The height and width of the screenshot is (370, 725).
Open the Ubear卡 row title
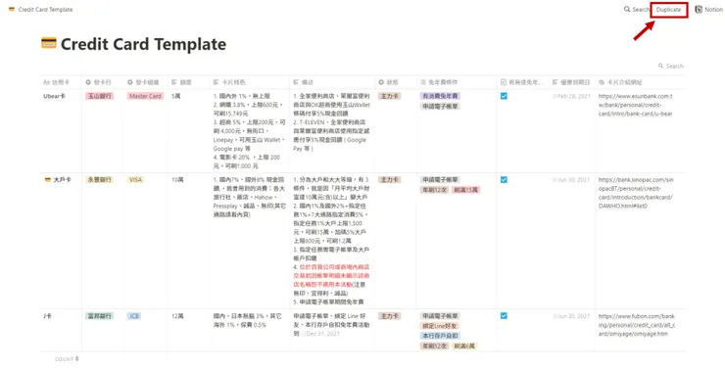54,96
